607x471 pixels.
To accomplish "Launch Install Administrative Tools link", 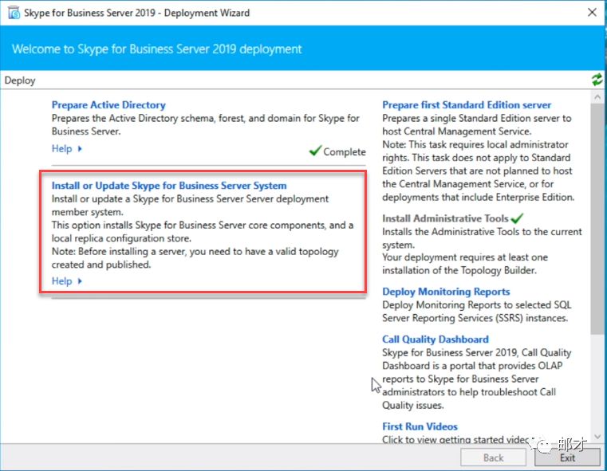I will click(445, 218).
